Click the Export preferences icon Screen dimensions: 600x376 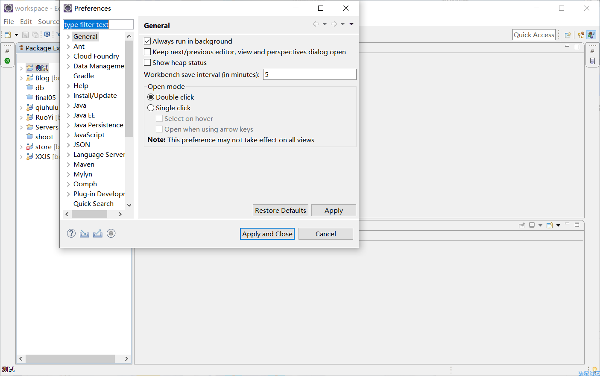pos(98,233)
